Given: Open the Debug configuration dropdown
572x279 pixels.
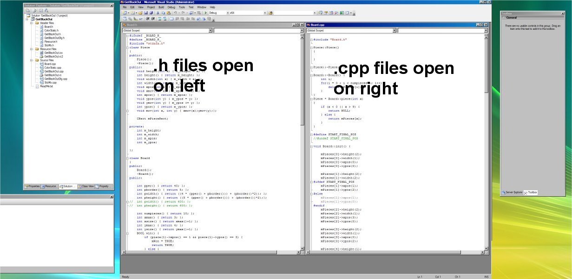Looking at the screenshot, I should coord(228,13).
